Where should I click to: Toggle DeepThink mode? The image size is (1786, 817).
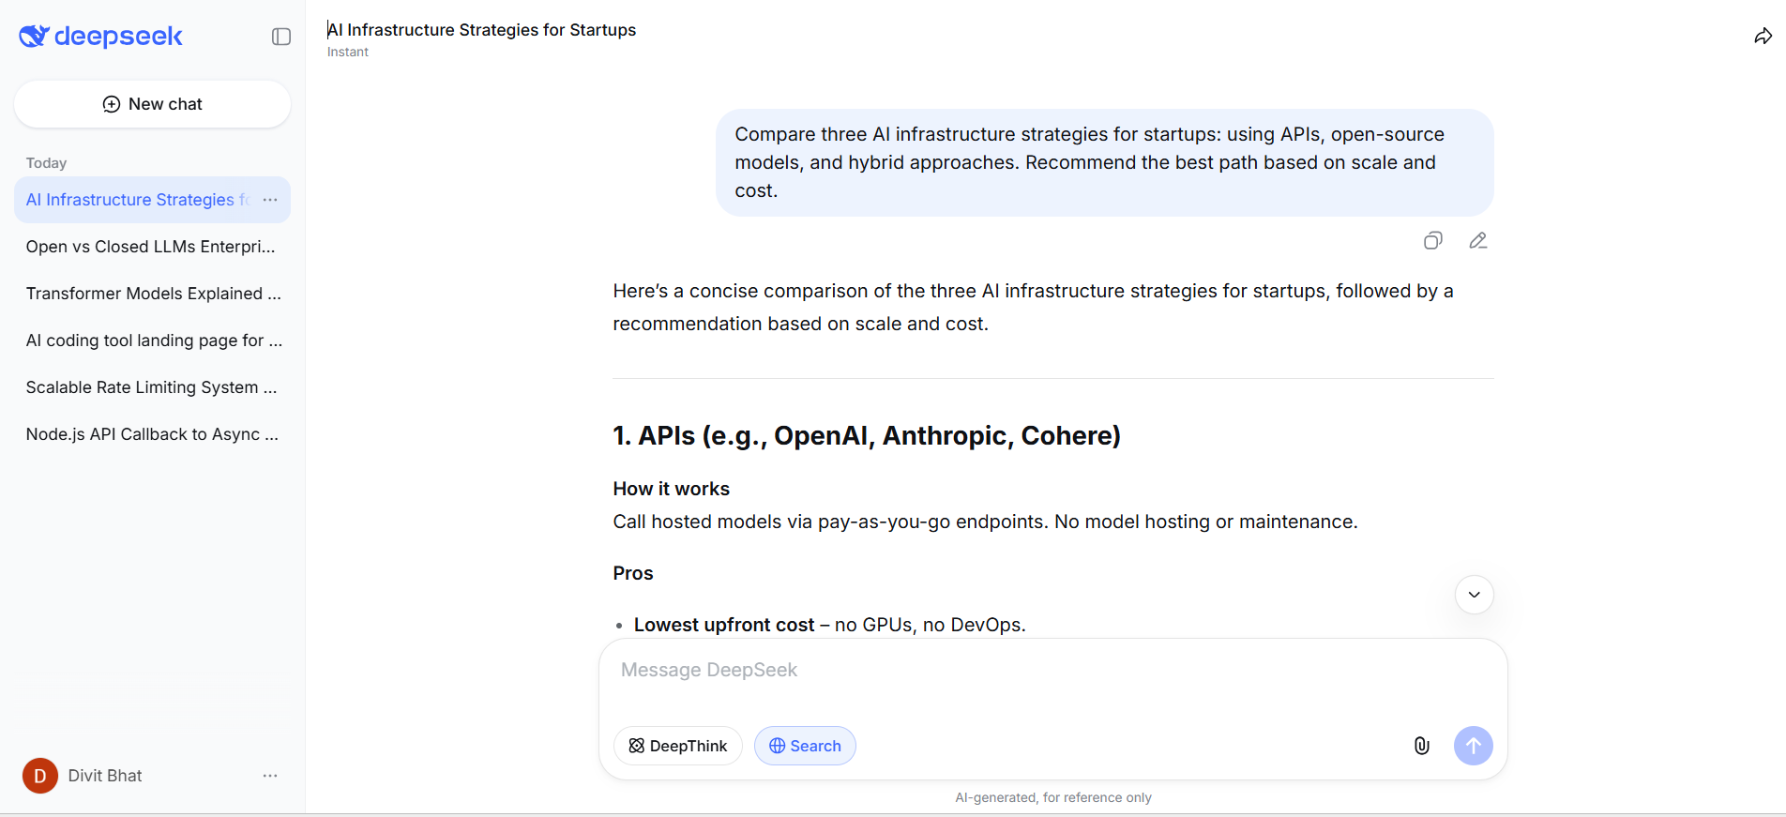[x=678, y=746]
